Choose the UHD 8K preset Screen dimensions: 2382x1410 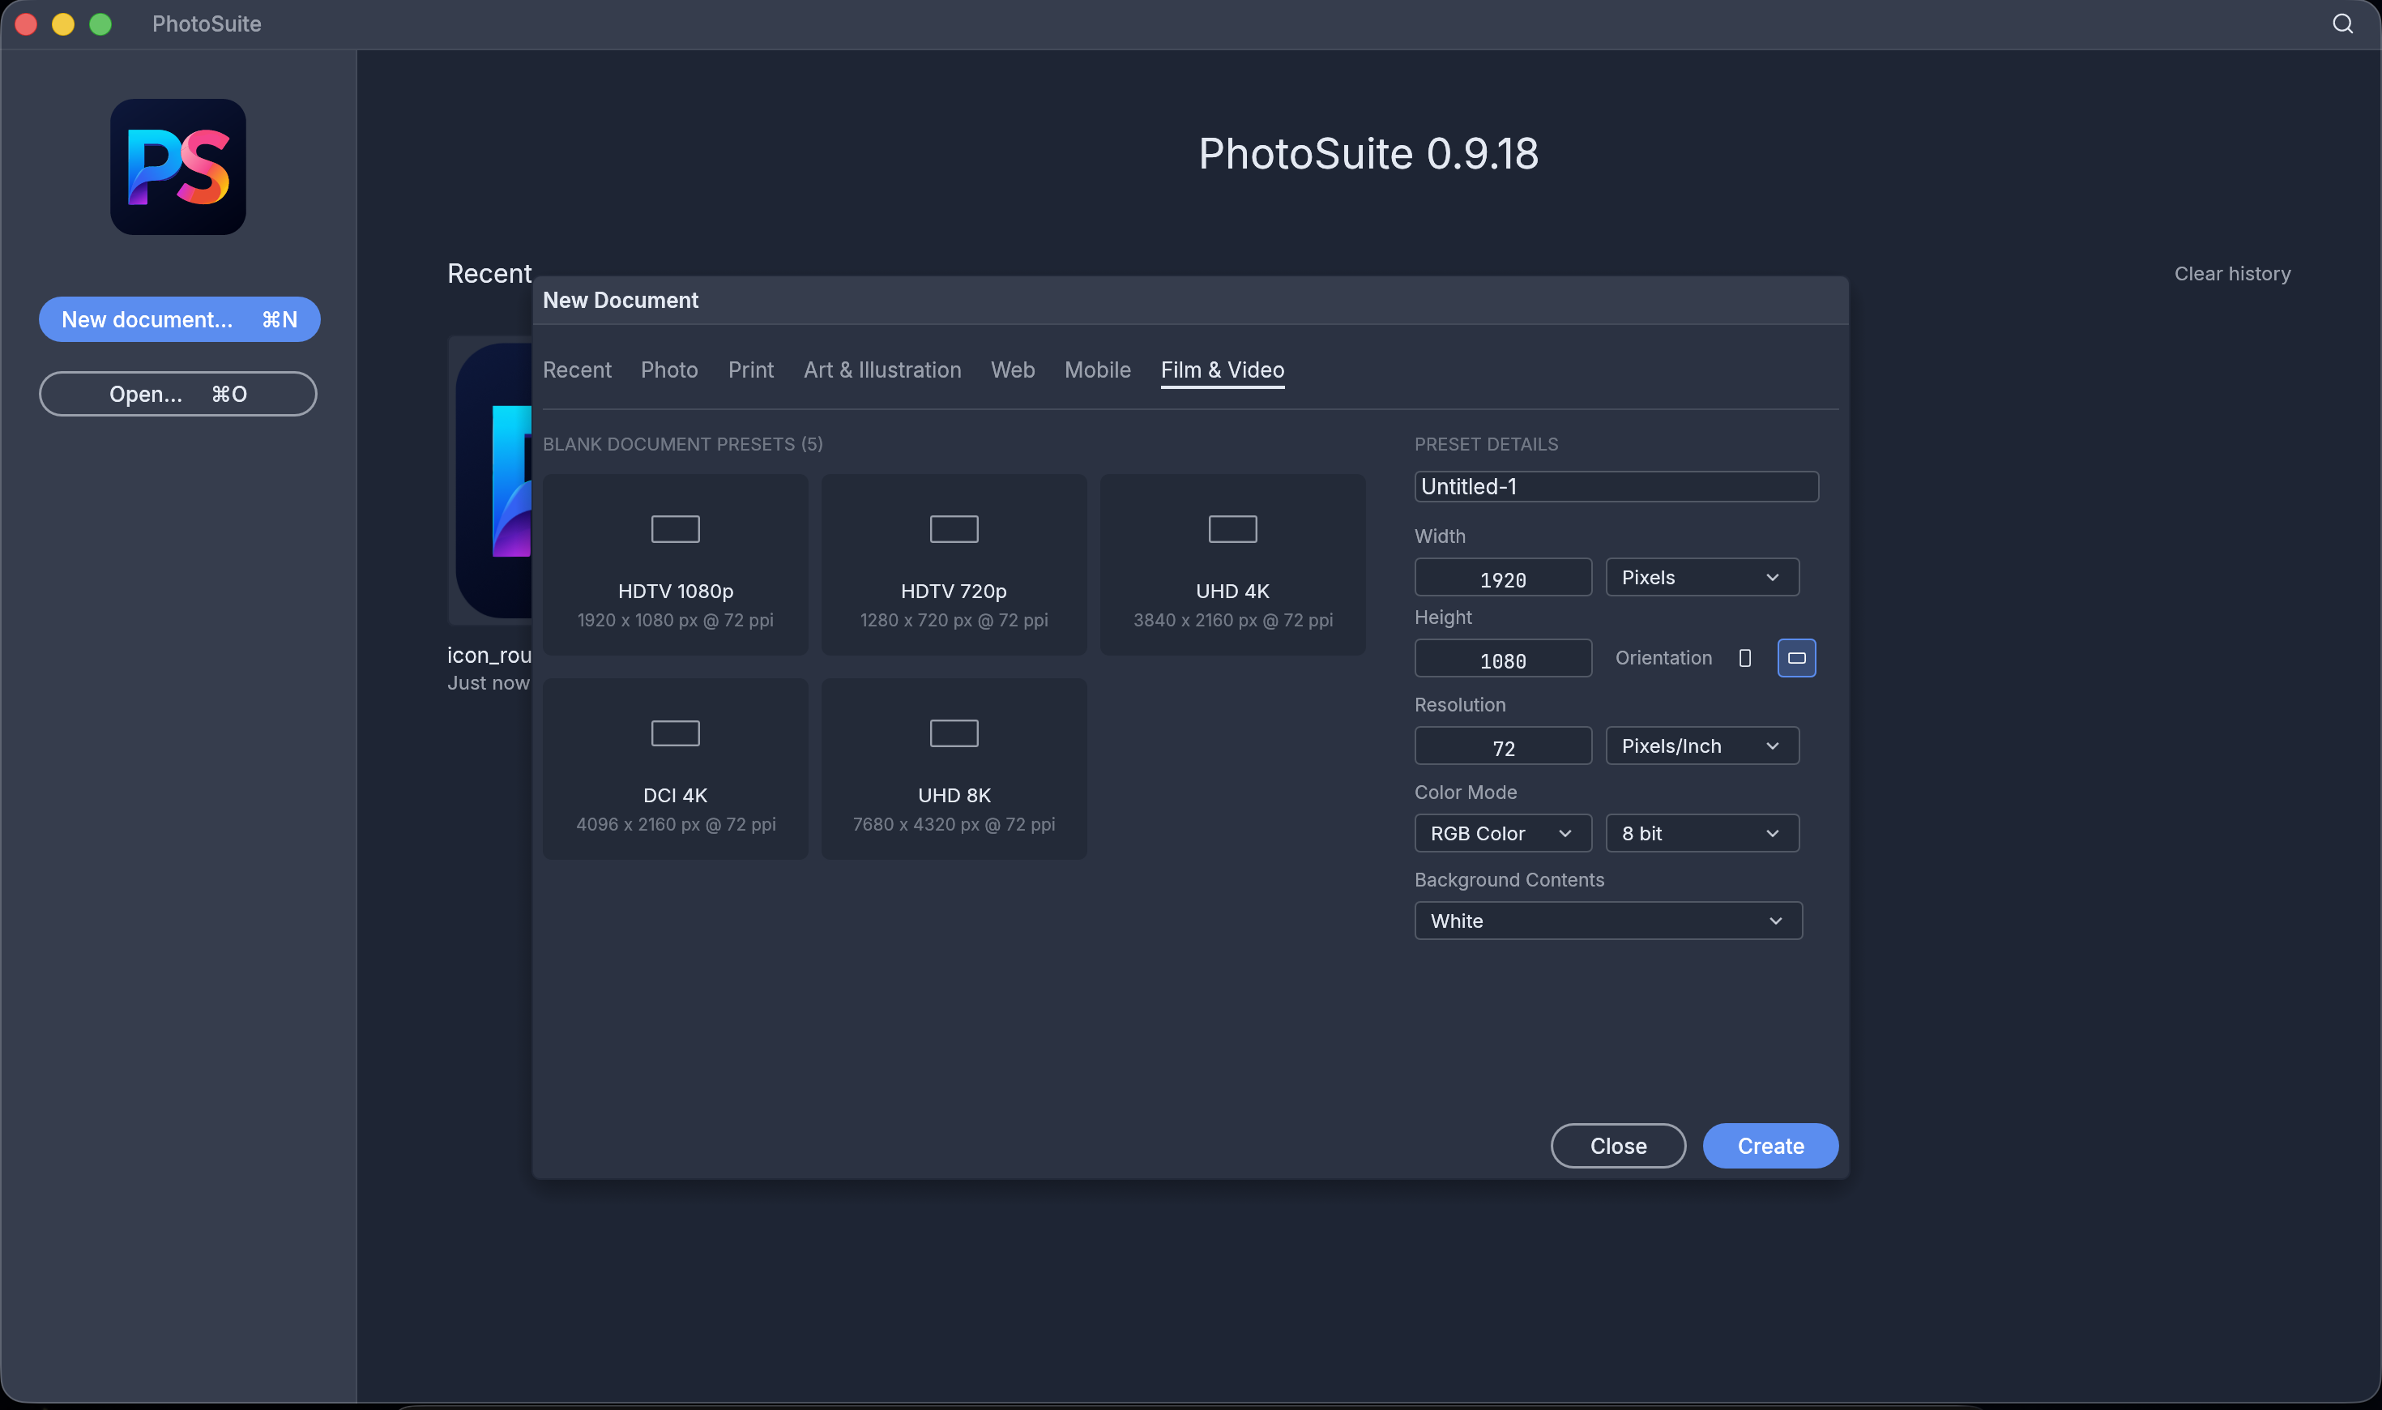954,769
